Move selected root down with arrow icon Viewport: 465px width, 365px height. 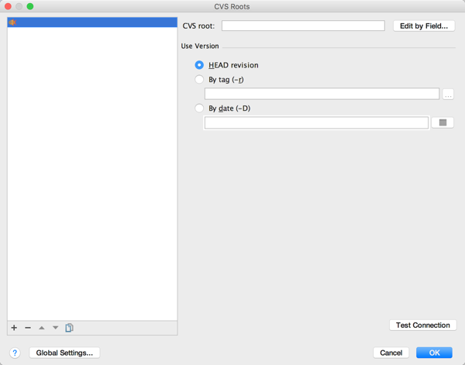[x=56, y=328]
